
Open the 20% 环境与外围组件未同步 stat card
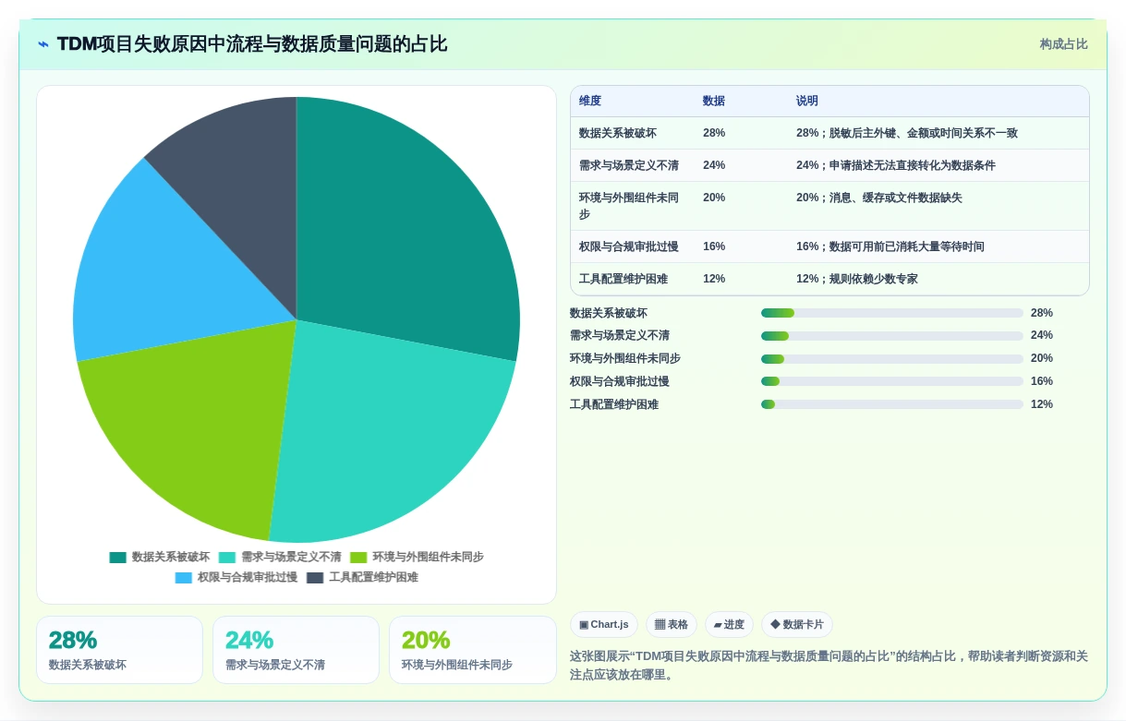(473, 650)
